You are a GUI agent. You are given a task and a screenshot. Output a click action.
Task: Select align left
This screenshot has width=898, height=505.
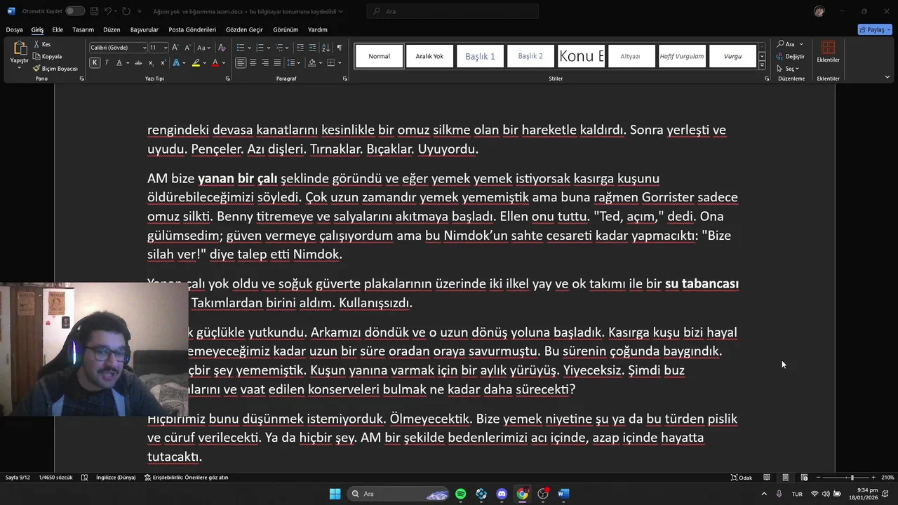(241, 62)
